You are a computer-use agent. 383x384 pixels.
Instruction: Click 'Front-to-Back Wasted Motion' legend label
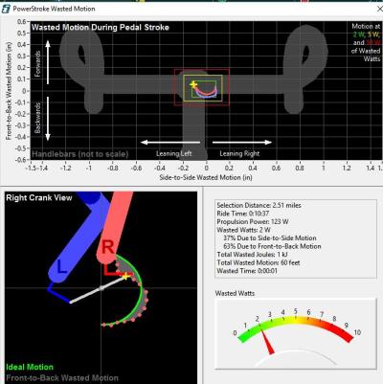(62, 378)
